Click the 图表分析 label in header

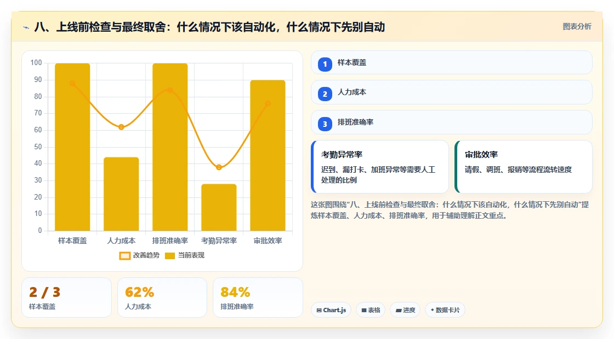[x=577, y=27]
